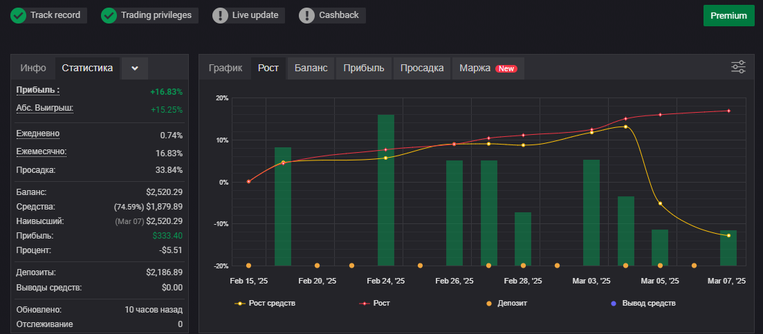Click the $0.00 withdrawals value

click(172, 288)
